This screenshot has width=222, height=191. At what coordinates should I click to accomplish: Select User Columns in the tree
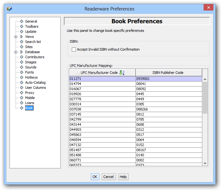pos(36,88)
